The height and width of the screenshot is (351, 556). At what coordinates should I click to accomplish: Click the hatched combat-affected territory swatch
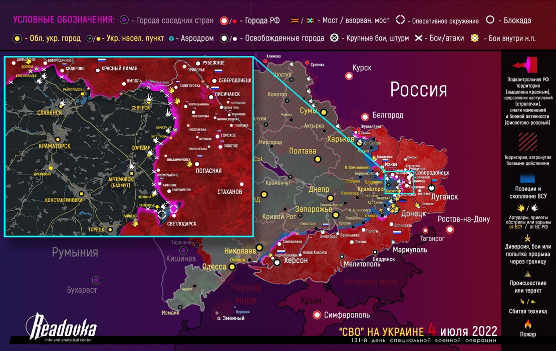pyautogui.click(x=528, y=141)
